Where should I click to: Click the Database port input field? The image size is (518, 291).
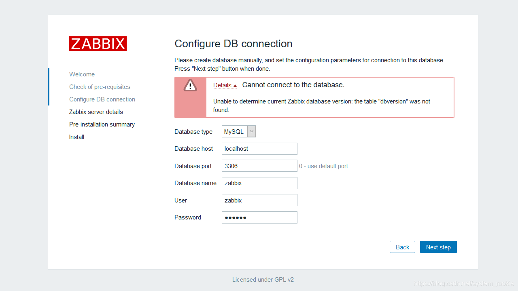(x=259, y=166)
